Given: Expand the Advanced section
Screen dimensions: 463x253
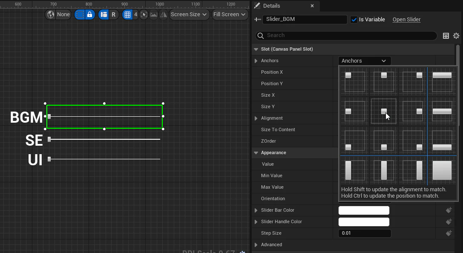Looking at the screenshot, I should tap(256, 245).
